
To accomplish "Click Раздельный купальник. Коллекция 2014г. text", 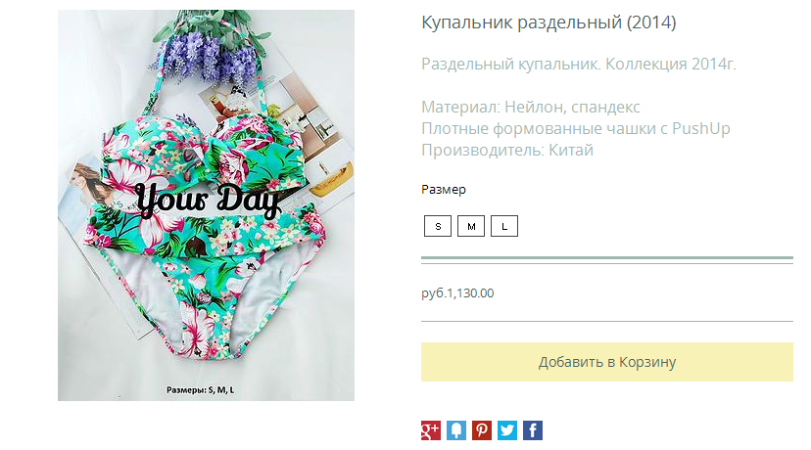I will 579,64.
